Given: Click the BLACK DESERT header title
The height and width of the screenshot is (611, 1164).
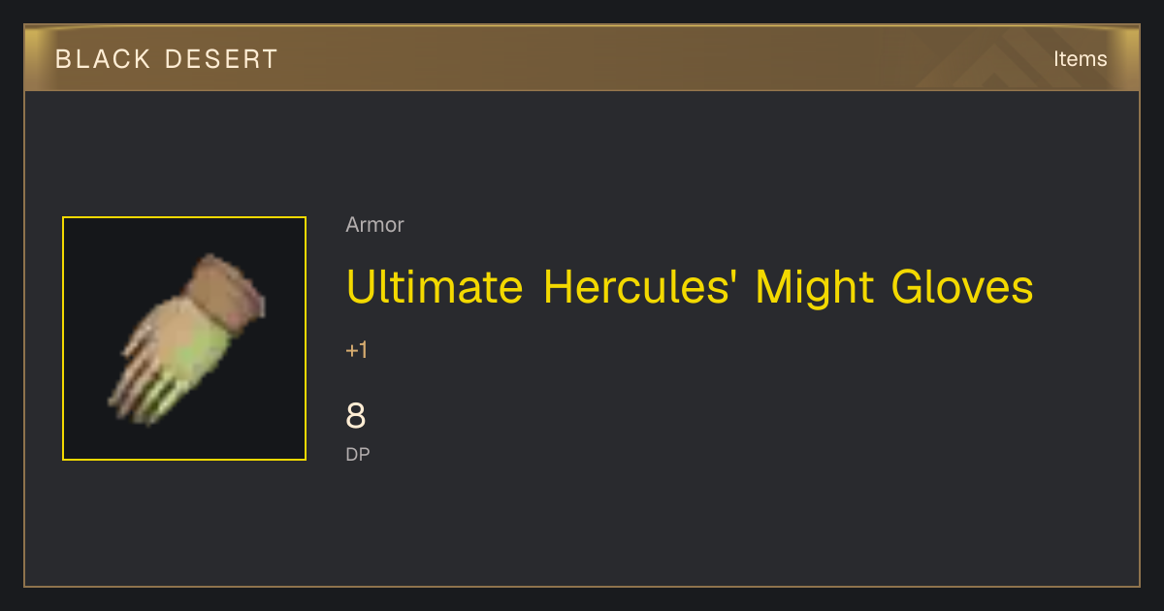Looking at the screenshot, I should click(167, 59).
